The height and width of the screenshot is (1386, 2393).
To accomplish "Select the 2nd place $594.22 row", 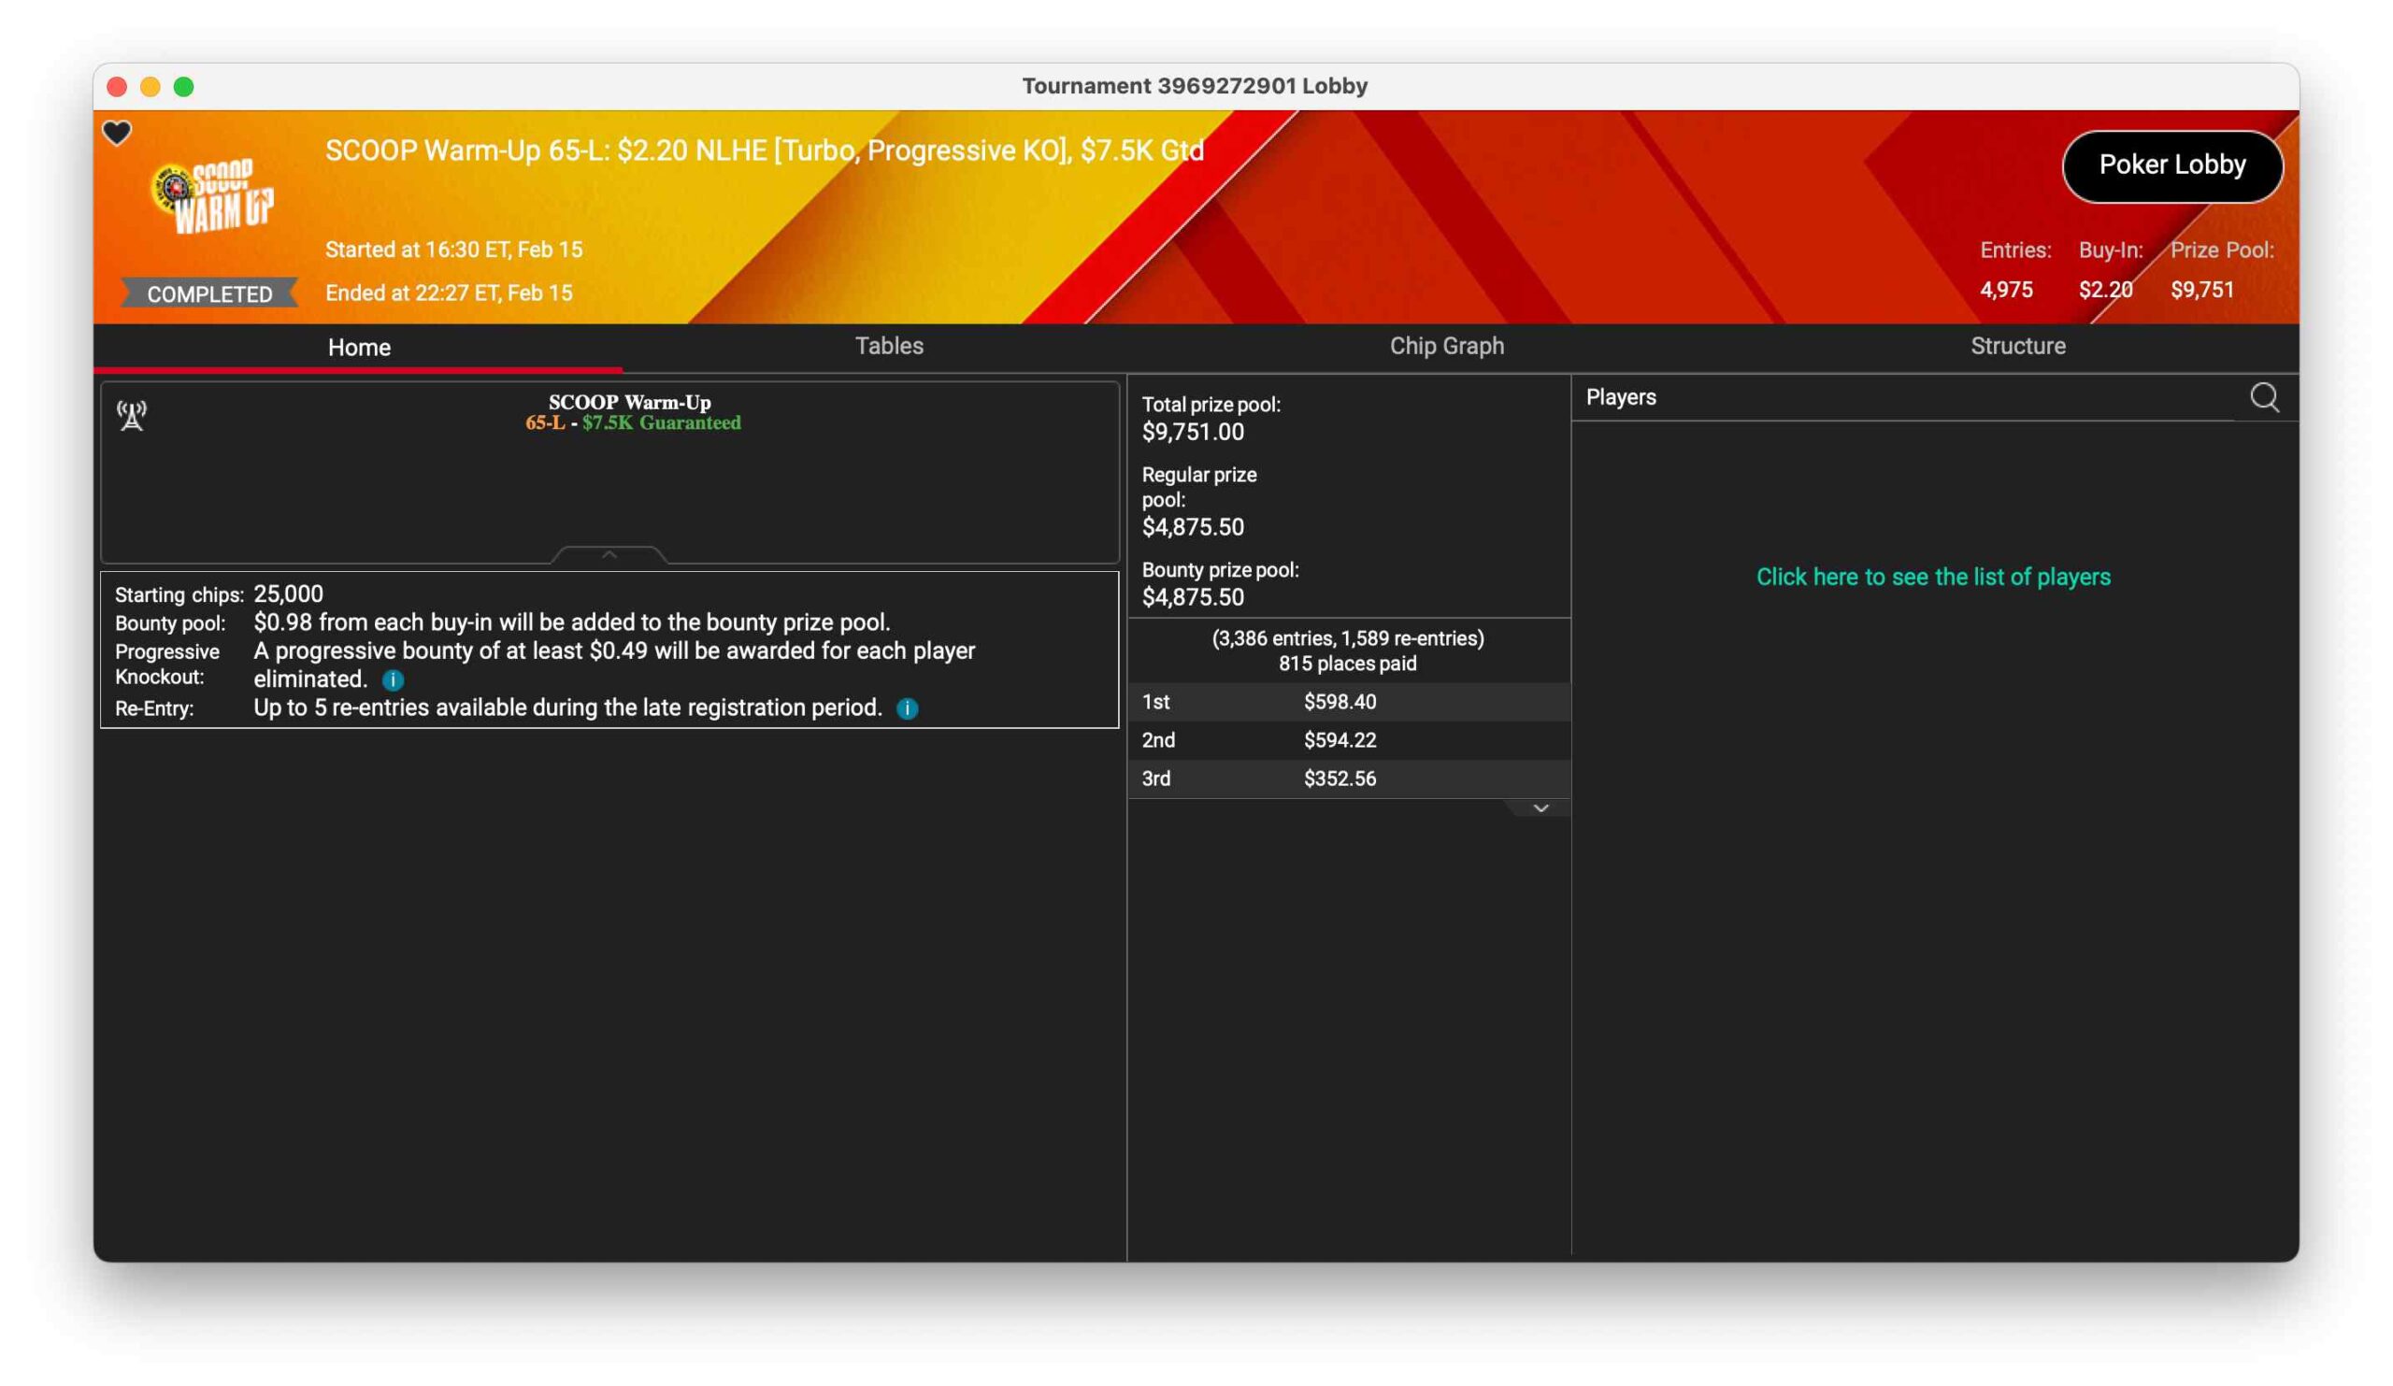I will point(1348,739).
